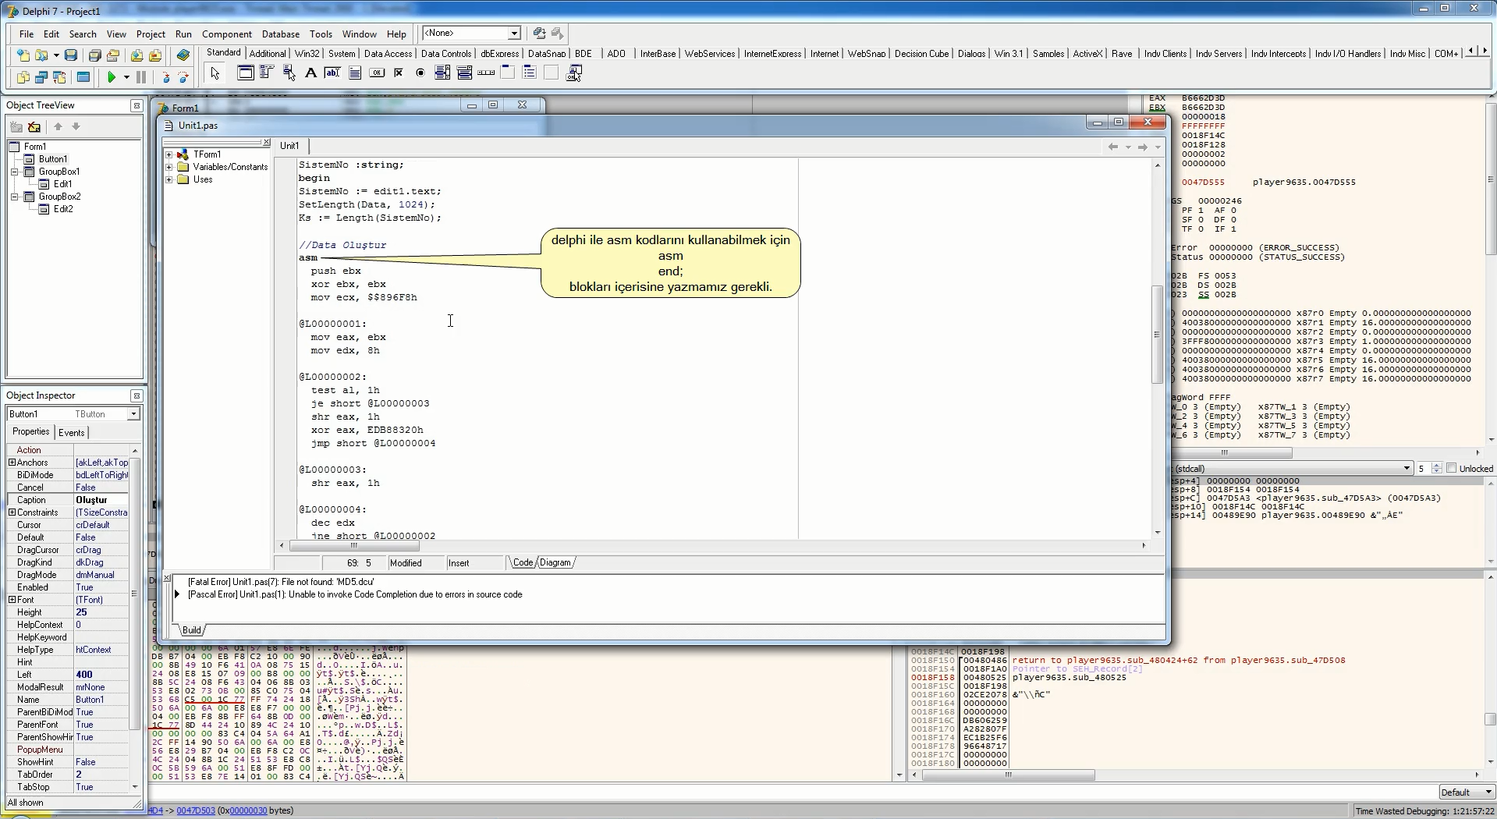Click the 00000030 bytes link in status bar
The image size is (1497, 819).
248,810
